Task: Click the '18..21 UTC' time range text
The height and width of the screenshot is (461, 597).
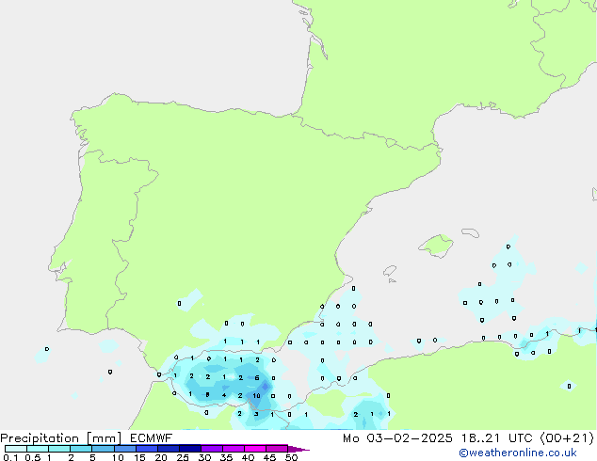Action: coord(497,438)
